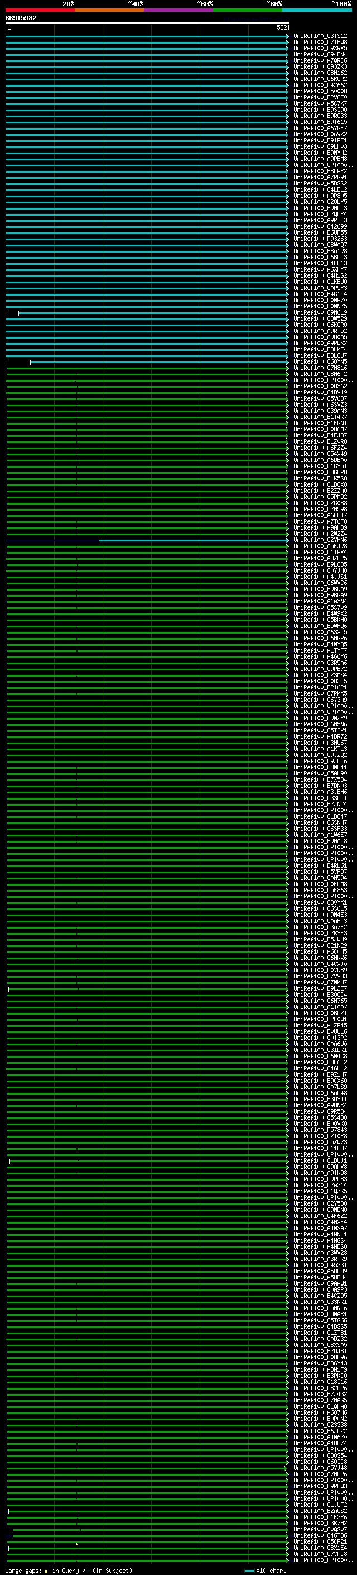Image resolution: width=357 pixels, height=1575 pixels.
Task: Select label UniRef100_B9S190
Action: (320, 110)
